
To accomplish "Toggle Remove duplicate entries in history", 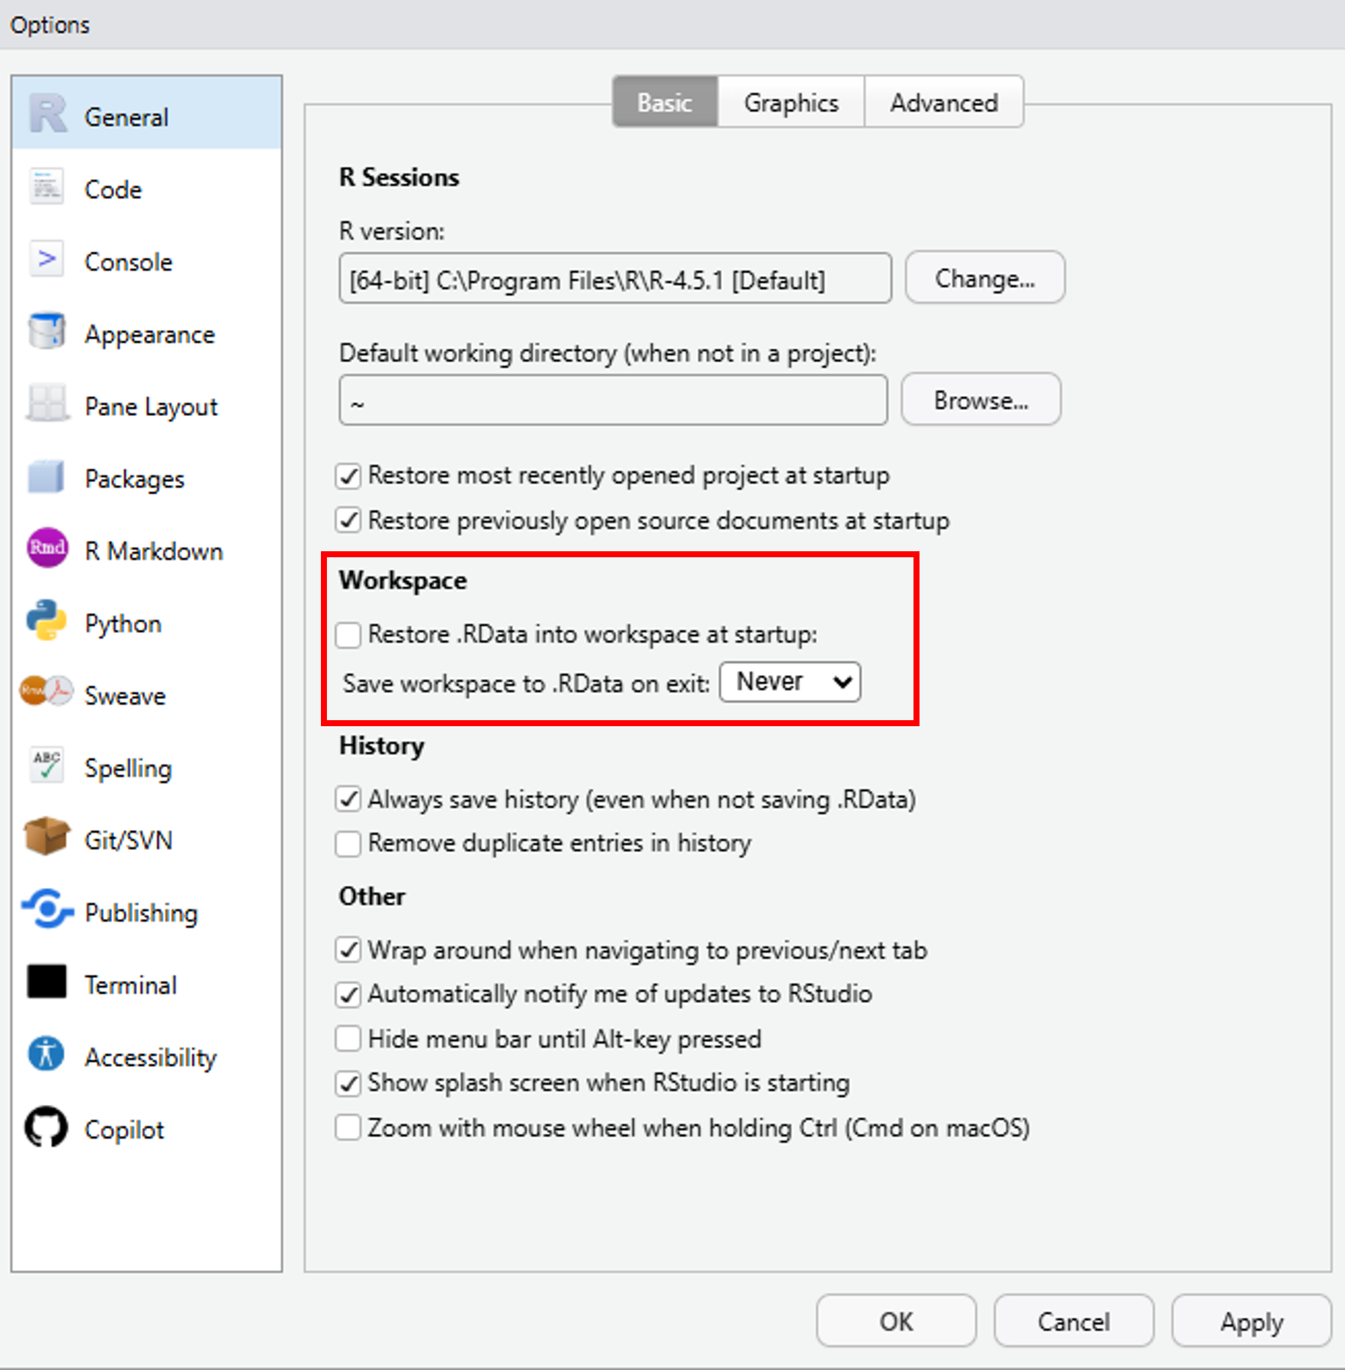I will pyautogui.click(x=348, y=843).
